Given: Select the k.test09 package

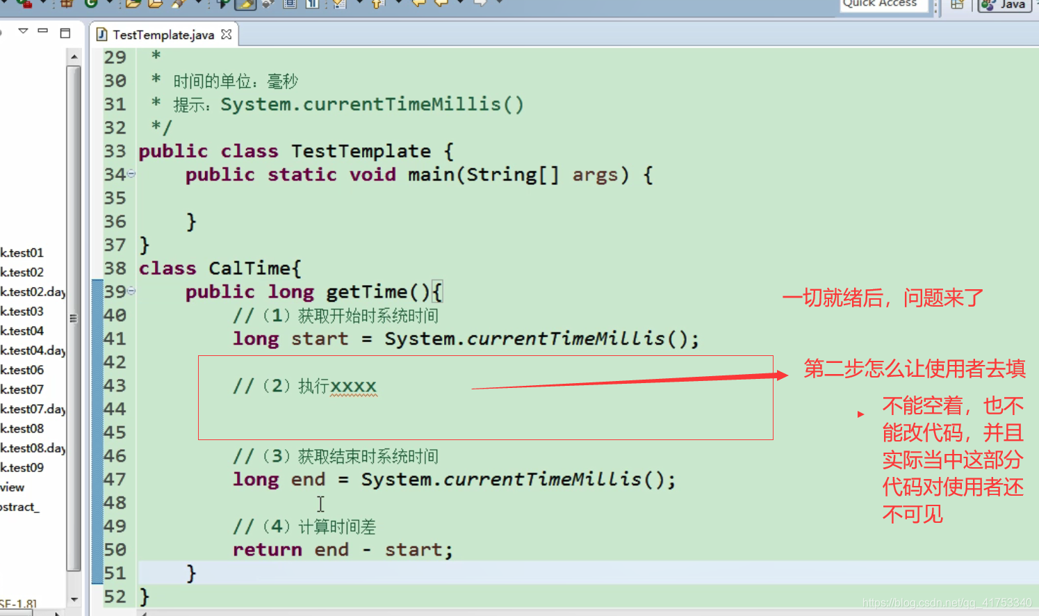Looking at the screenshot, I should [22, 467].
